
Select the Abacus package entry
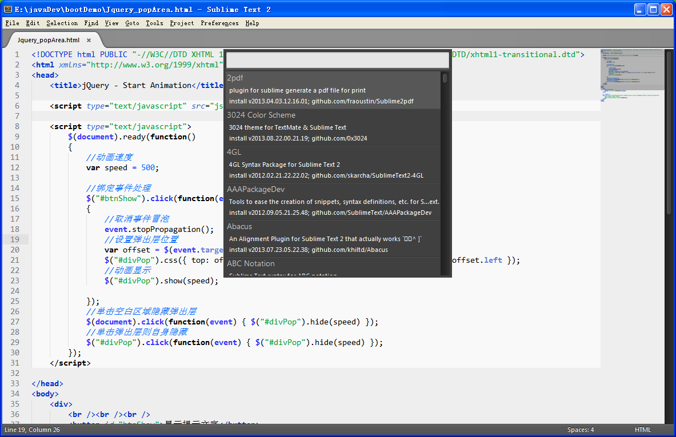[333, 238]
